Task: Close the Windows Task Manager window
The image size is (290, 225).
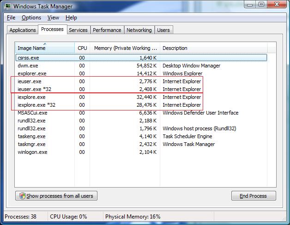Action: tap(277, 5)
